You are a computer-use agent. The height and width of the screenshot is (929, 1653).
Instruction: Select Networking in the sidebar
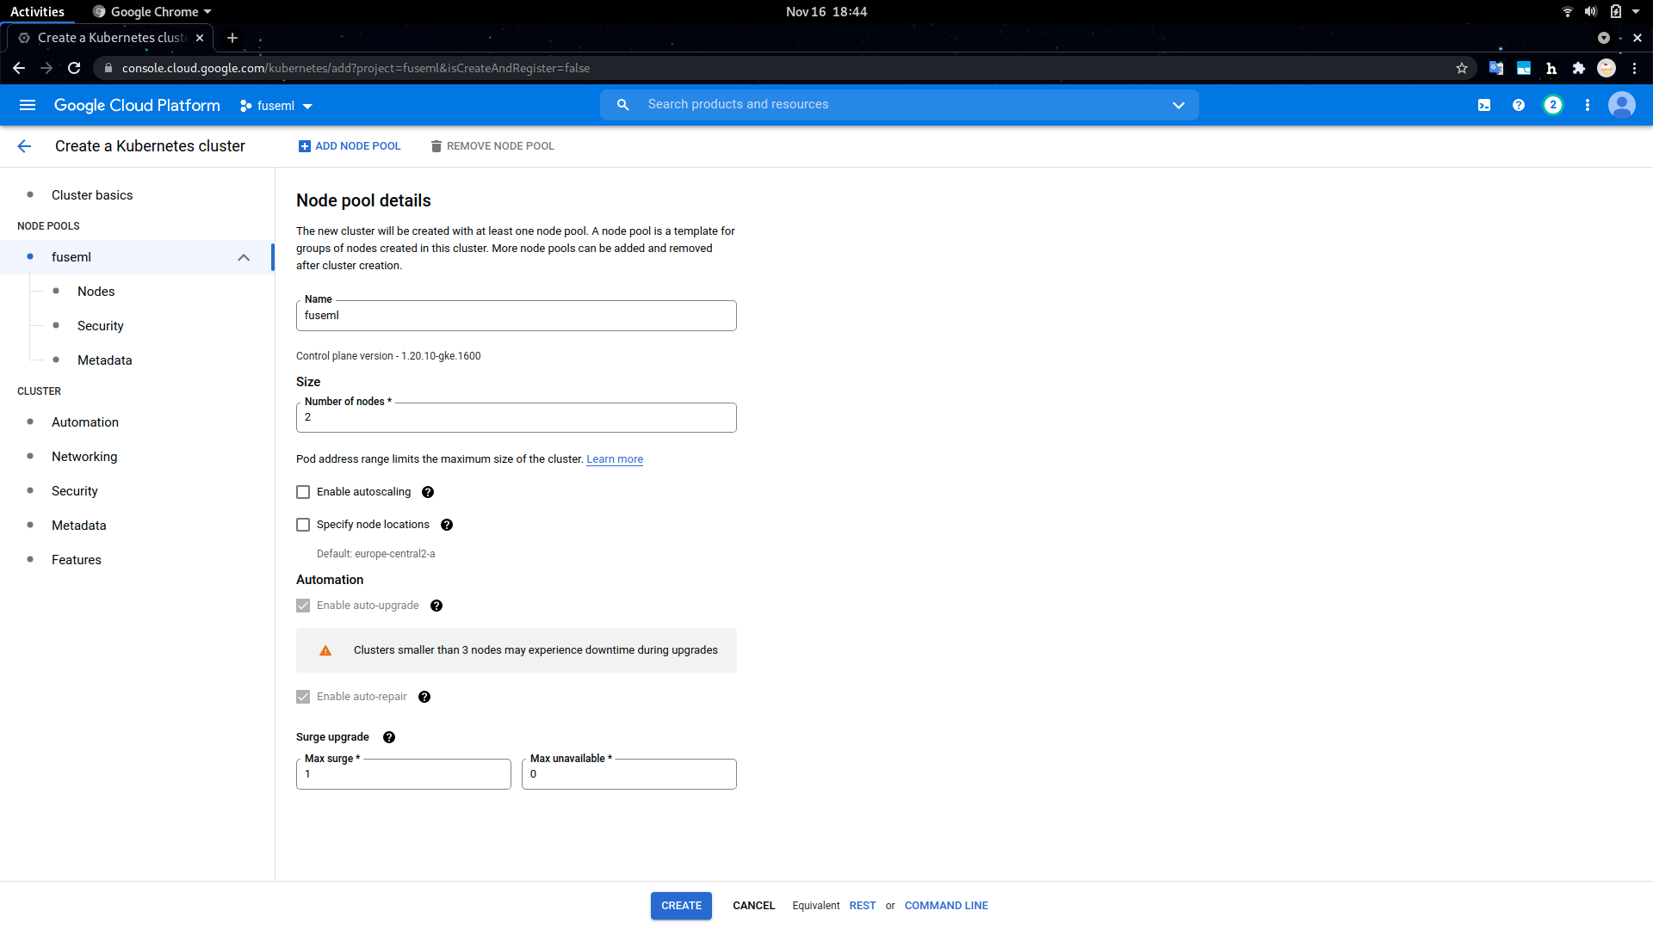(x=84, y=456)
